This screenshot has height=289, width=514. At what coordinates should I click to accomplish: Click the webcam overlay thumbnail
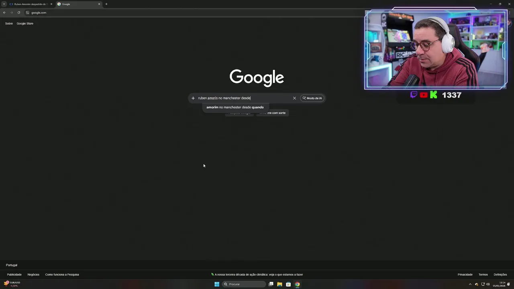(436, 49)
